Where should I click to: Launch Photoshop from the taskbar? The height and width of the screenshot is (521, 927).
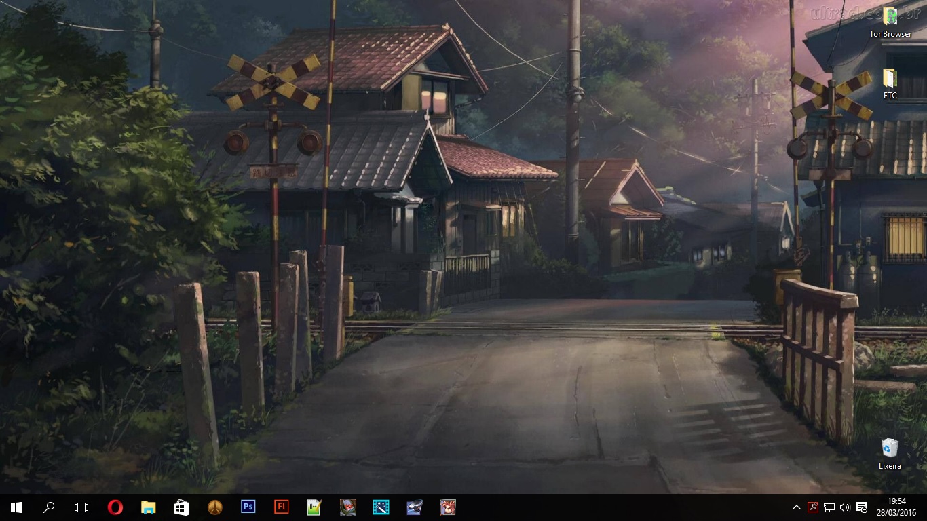click(x=248, y=507)
